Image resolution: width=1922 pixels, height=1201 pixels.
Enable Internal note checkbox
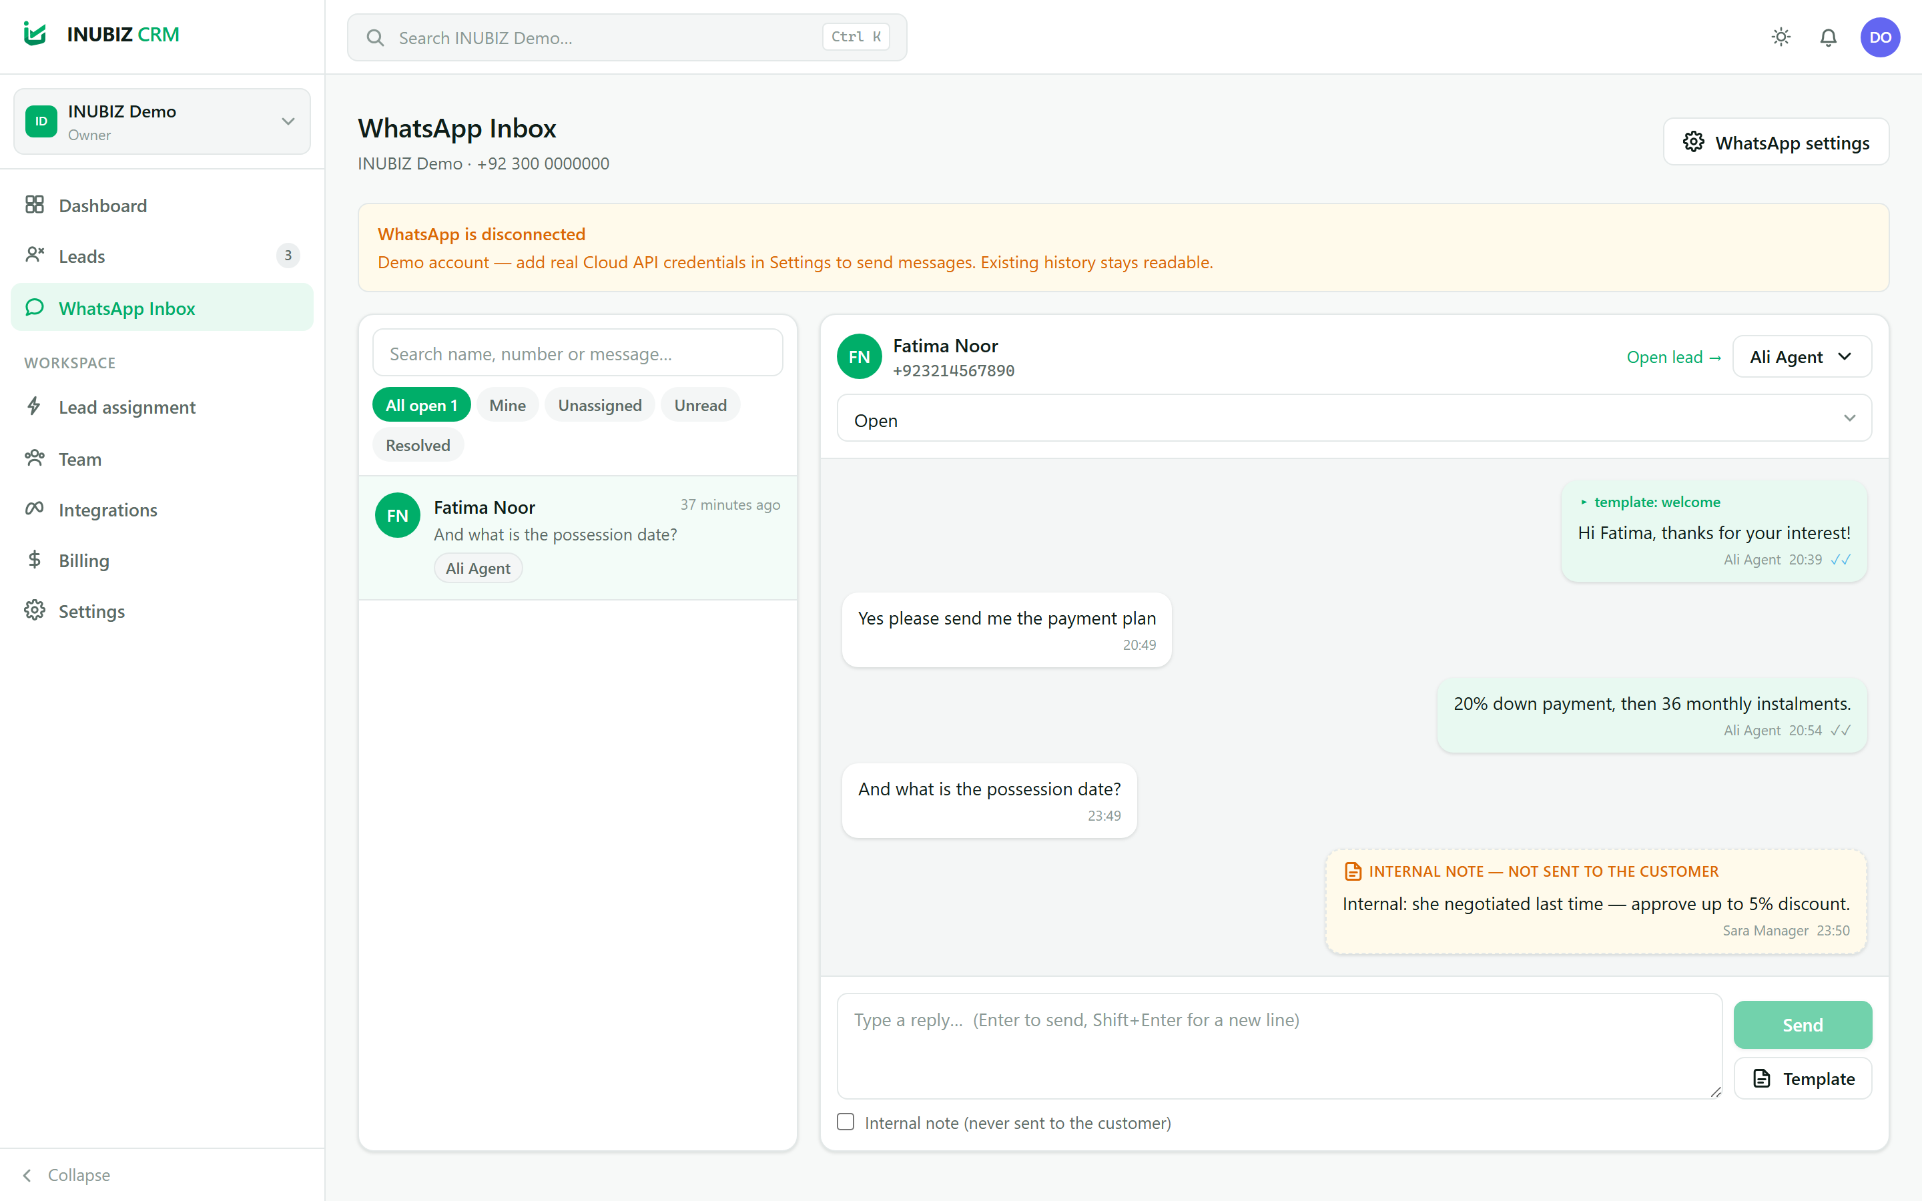846,1122
